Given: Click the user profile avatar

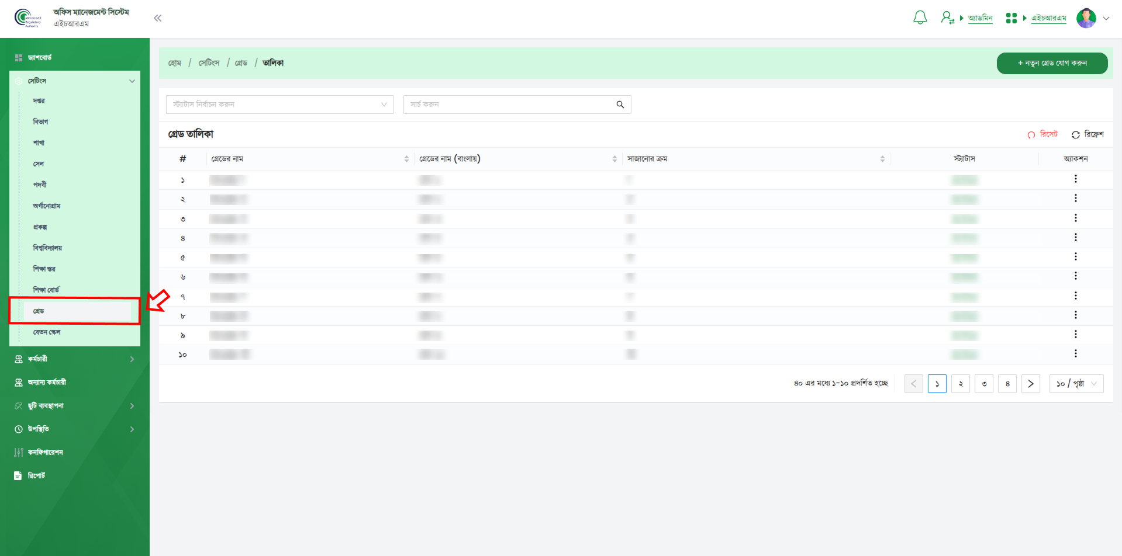Looking at the screenshot, I should [x=1086, y=18].
